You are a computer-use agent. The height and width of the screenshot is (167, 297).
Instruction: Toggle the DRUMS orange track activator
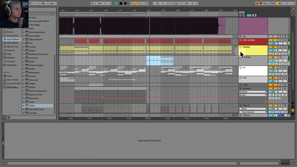273,47
